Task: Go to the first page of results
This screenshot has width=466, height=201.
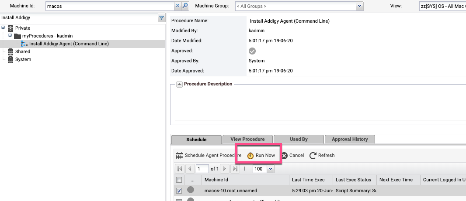Action: [x=179, y=169]
